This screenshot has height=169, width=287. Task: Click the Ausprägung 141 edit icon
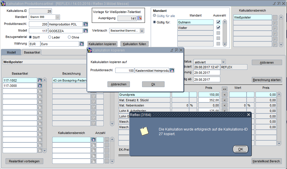pos(139,18)
